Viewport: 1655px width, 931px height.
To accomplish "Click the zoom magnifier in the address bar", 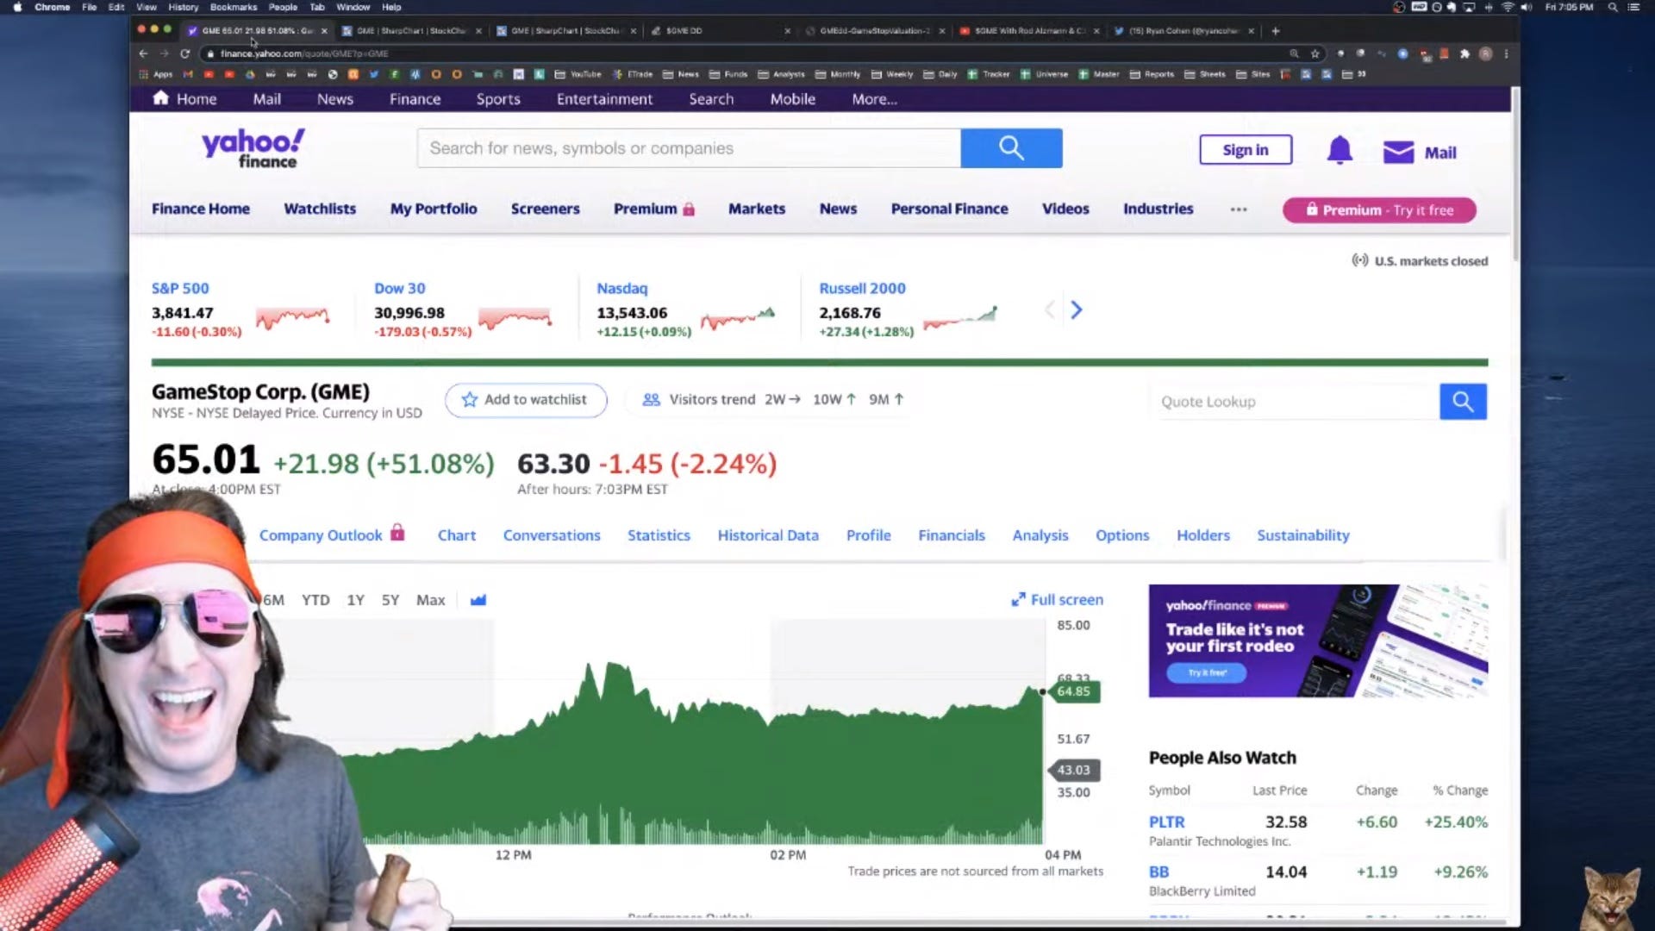I will (1294, 53).
